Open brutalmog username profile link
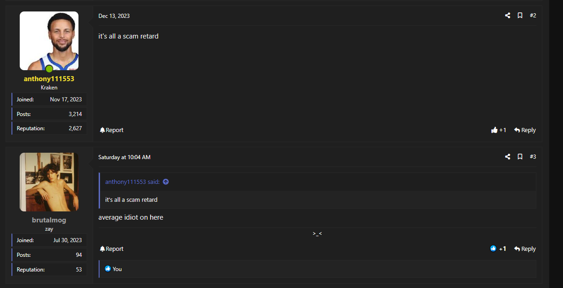Image resolution: width=563 pixels, height=288 pixels. pyautogui.click(x=49, y=220)
